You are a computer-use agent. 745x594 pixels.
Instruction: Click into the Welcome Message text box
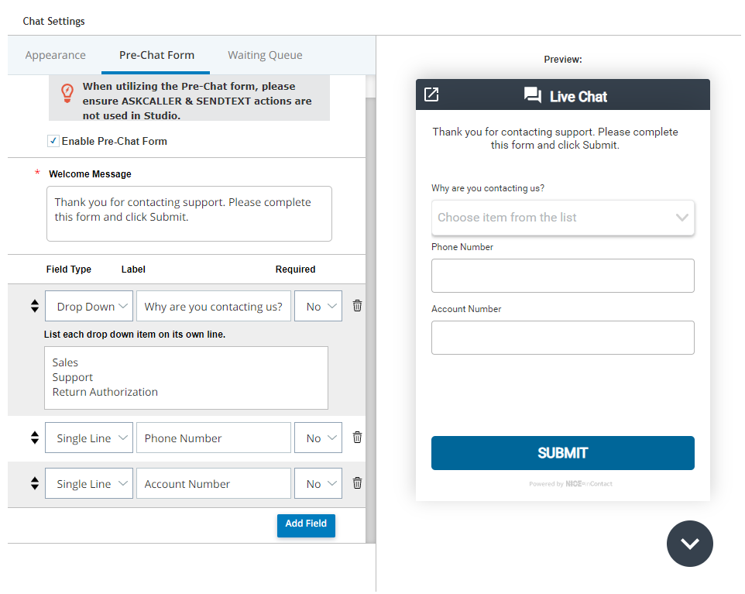coord(189,214)
